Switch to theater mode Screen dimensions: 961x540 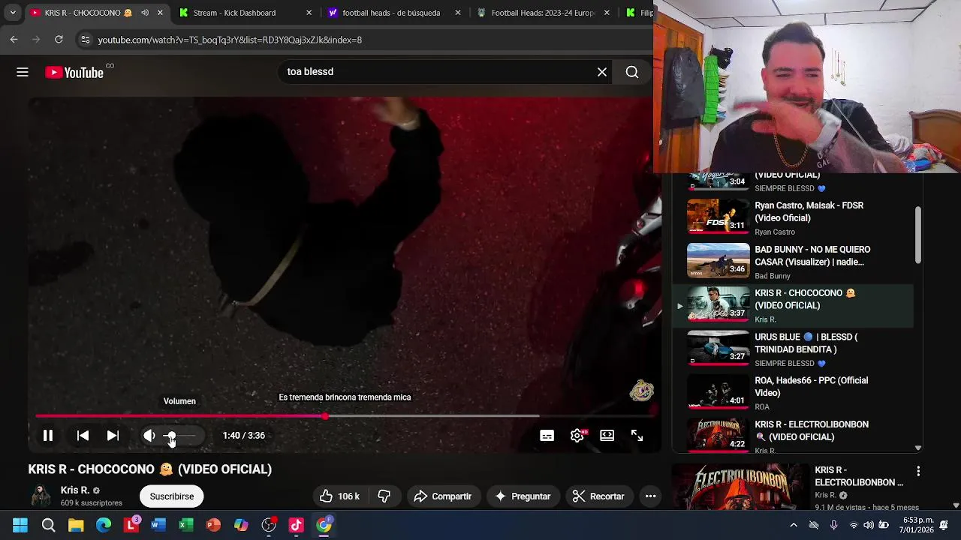607,435
